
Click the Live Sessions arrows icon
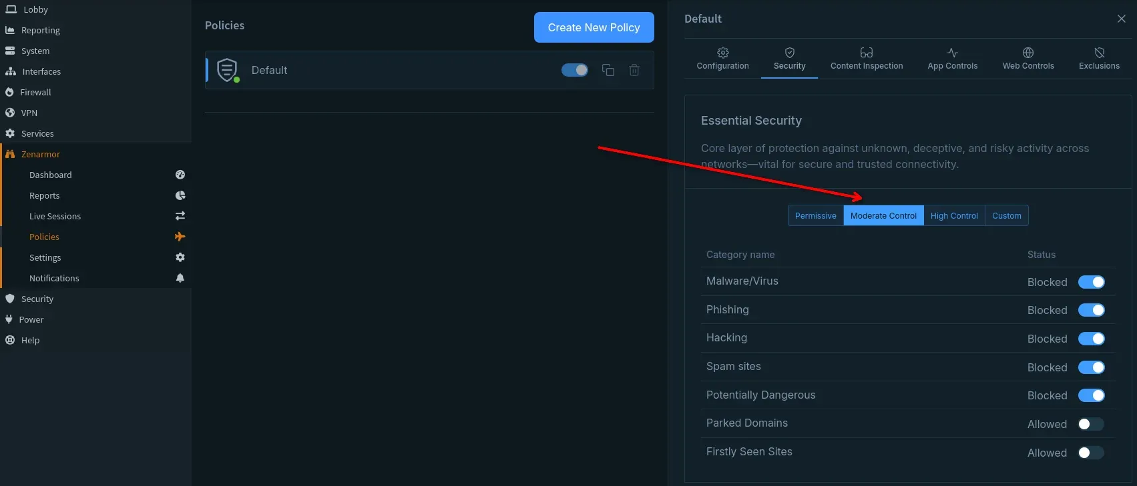(180, 216)
